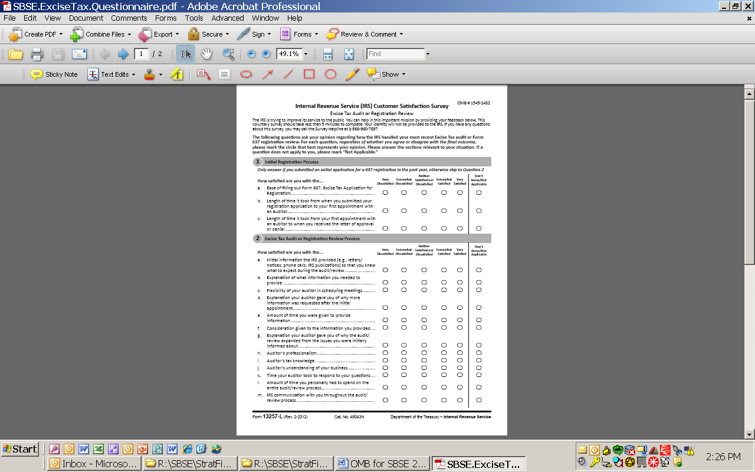The width and height of the screenshot is (755, 472).
Task: Open the Windows Start menu
Action: point(20,449)
